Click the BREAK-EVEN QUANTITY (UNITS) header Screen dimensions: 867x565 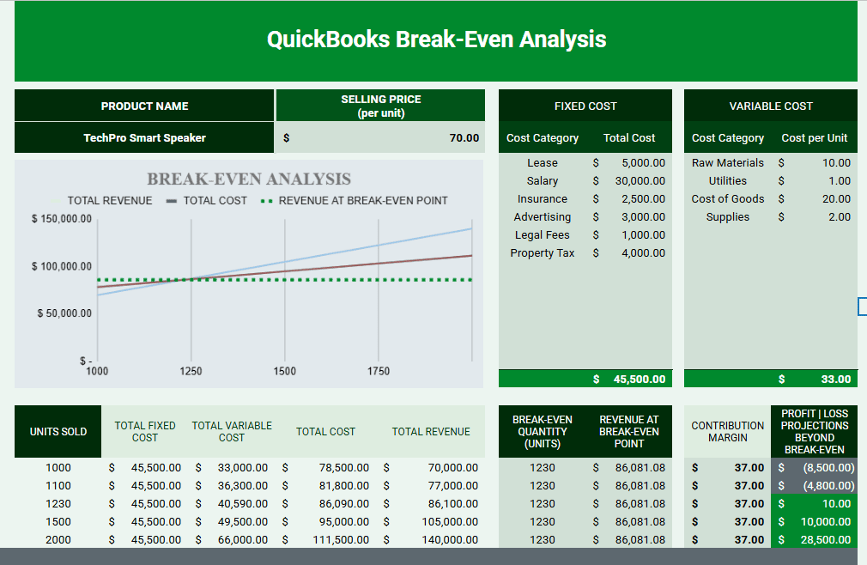click(543, 431)
